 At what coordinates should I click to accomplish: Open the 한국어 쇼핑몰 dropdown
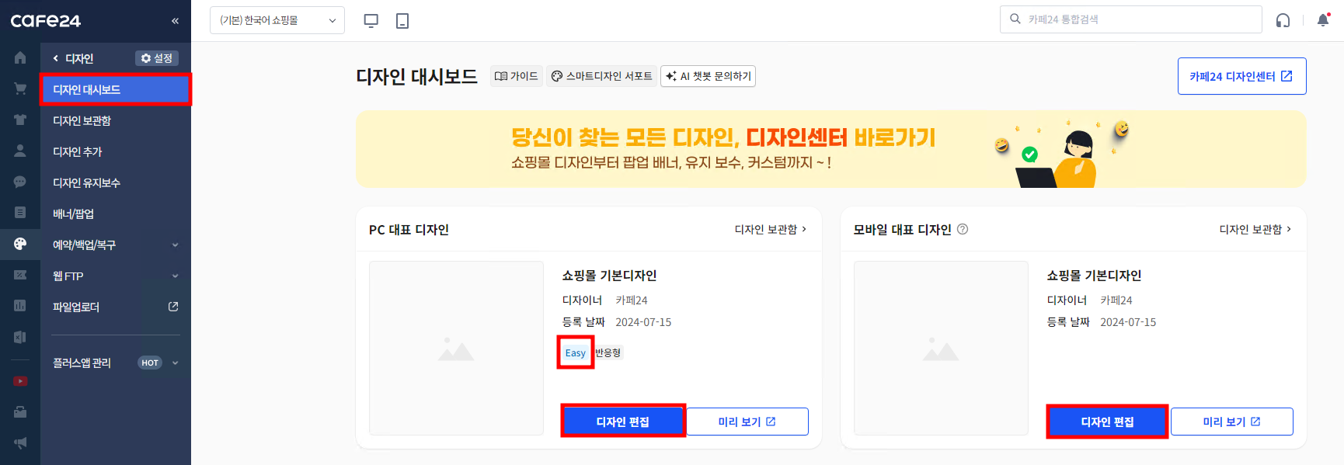click(277, 20)
